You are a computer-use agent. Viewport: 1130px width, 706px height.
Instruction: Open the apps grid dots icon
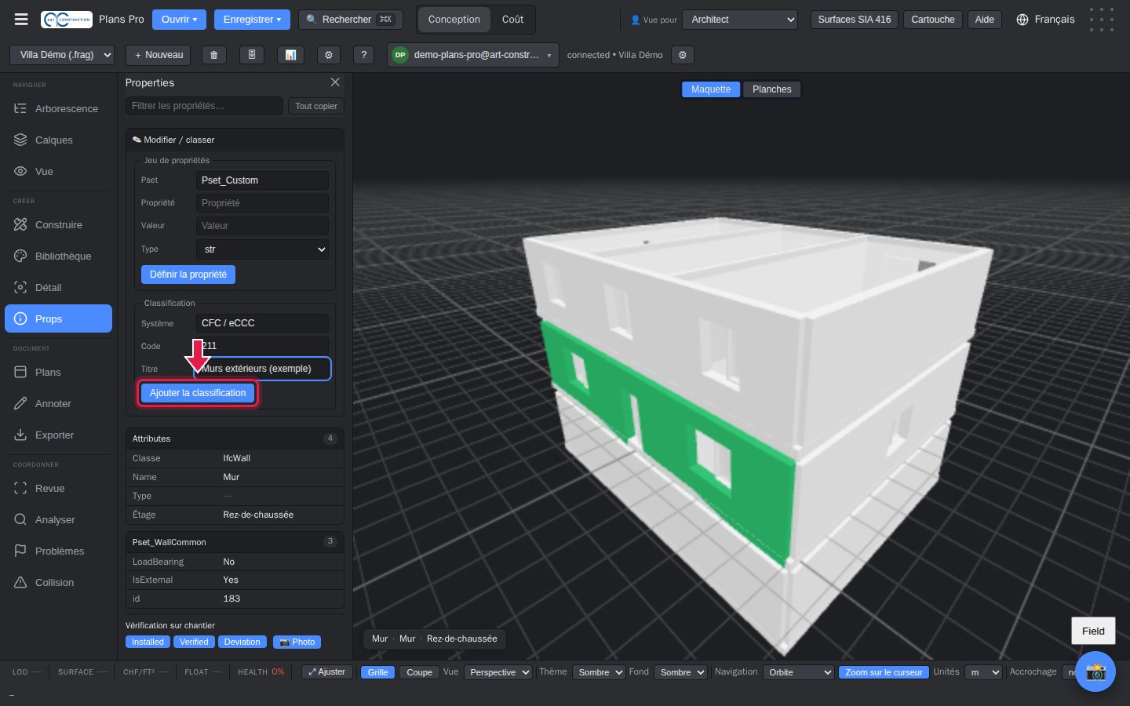(1102, 20)
